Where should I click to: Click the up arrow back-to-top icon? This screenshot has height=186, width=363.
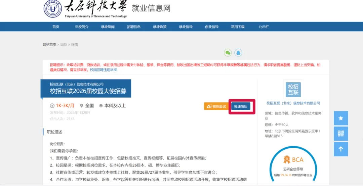point(341,149)
